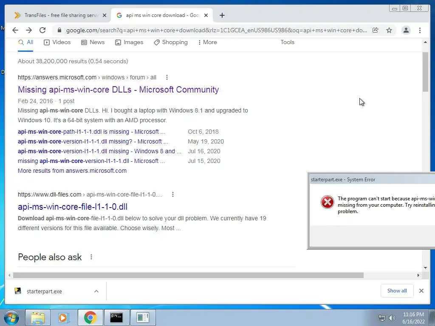The image size is (435, 326).
Task: Open the search Tools options
Action: pyautogui.click(x=287, y=42)
